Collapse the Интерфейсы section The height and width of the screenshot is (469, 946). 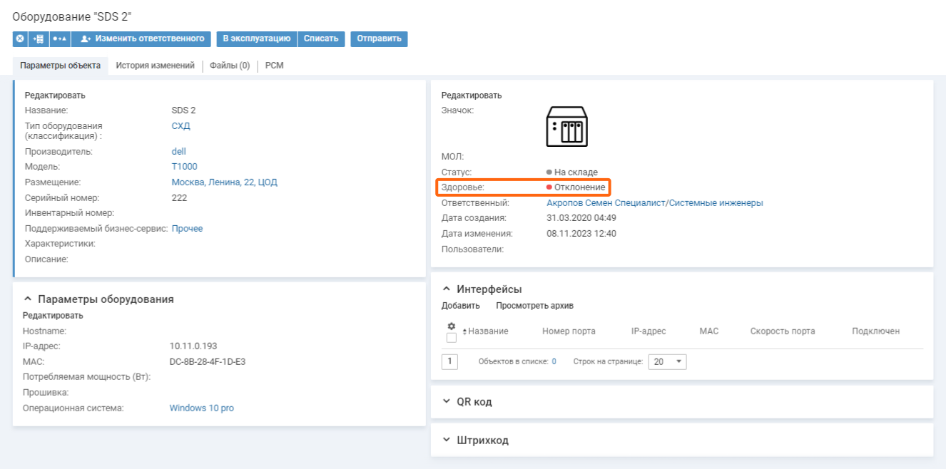coord(447,289)
